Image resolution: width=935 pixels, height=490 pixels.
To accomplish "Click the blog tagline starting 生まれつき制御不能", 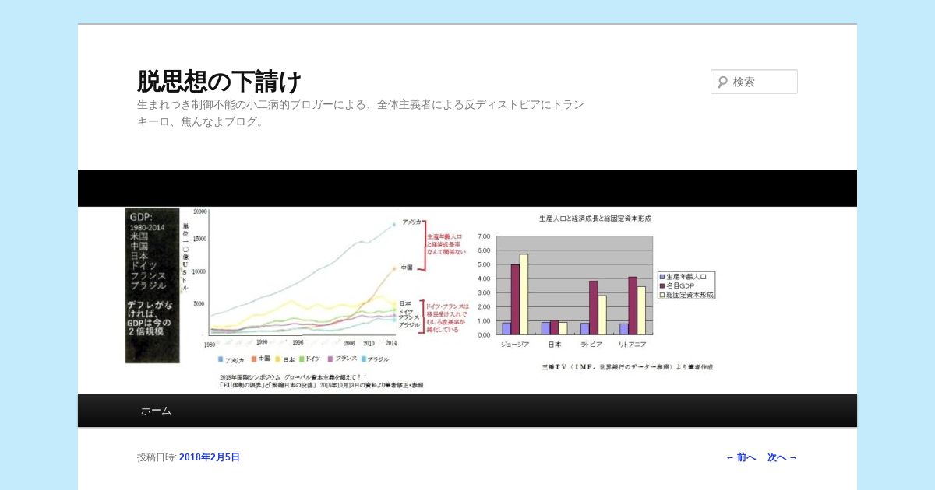I will (x=361, y=113).
